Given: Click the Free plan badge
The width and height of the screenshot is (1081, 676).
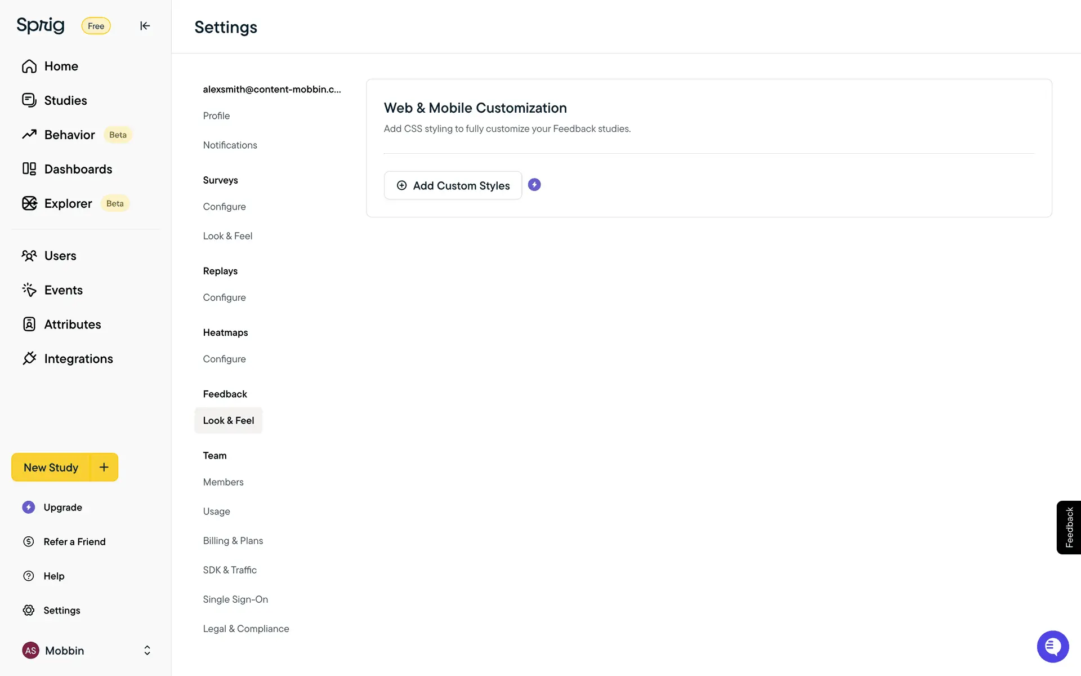Looking at the screenshot, I should tap(96, 26).
